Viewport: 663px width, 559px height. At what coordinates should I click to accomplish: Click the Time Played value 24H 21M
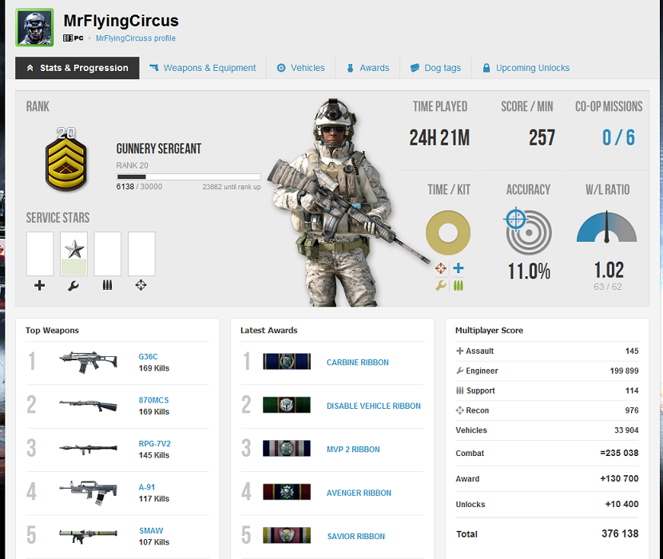[x=439, y=138]
